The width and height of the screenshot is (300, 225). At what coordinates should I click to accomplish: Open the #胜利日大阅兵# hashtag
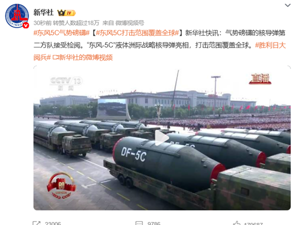(x=159, y=51)
